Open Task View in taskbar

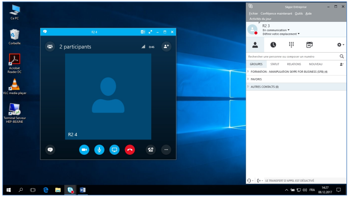tap(33, 190)
